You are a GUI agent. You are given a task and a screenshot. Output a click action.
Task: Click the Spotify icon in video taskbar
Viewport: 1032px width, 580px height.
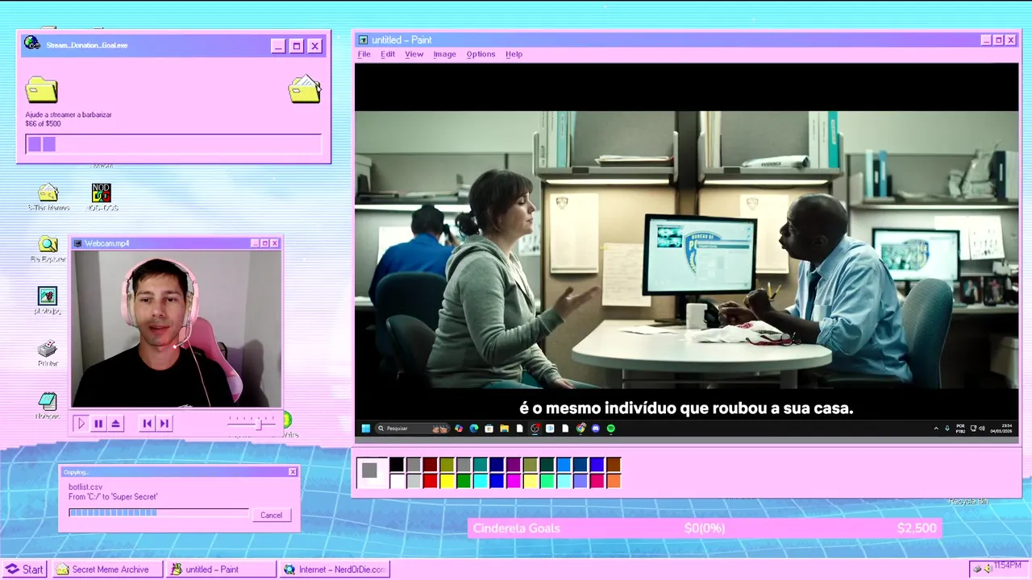(x=610, y=429)
